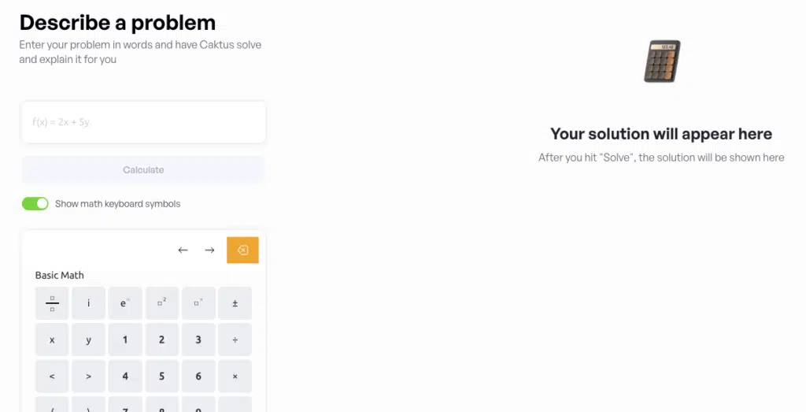806x412 pixels.
Task: Move cursor left with arrow icon
Action: tap(183, 251)
